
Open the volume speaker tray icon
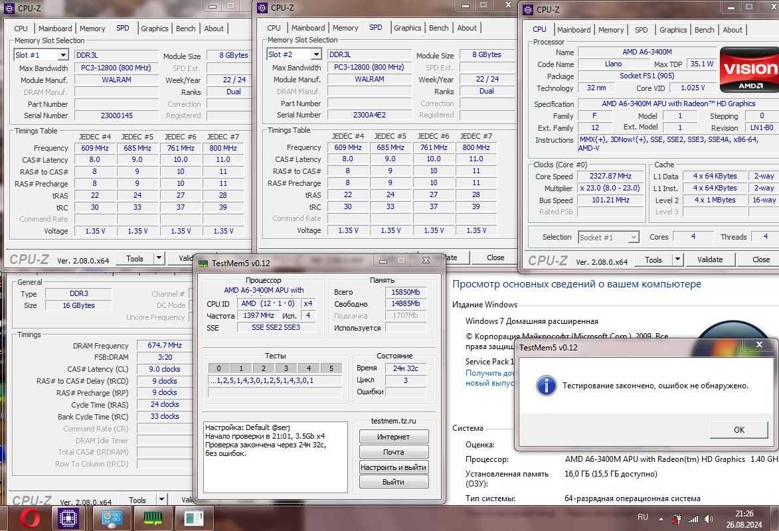[709, 519]
